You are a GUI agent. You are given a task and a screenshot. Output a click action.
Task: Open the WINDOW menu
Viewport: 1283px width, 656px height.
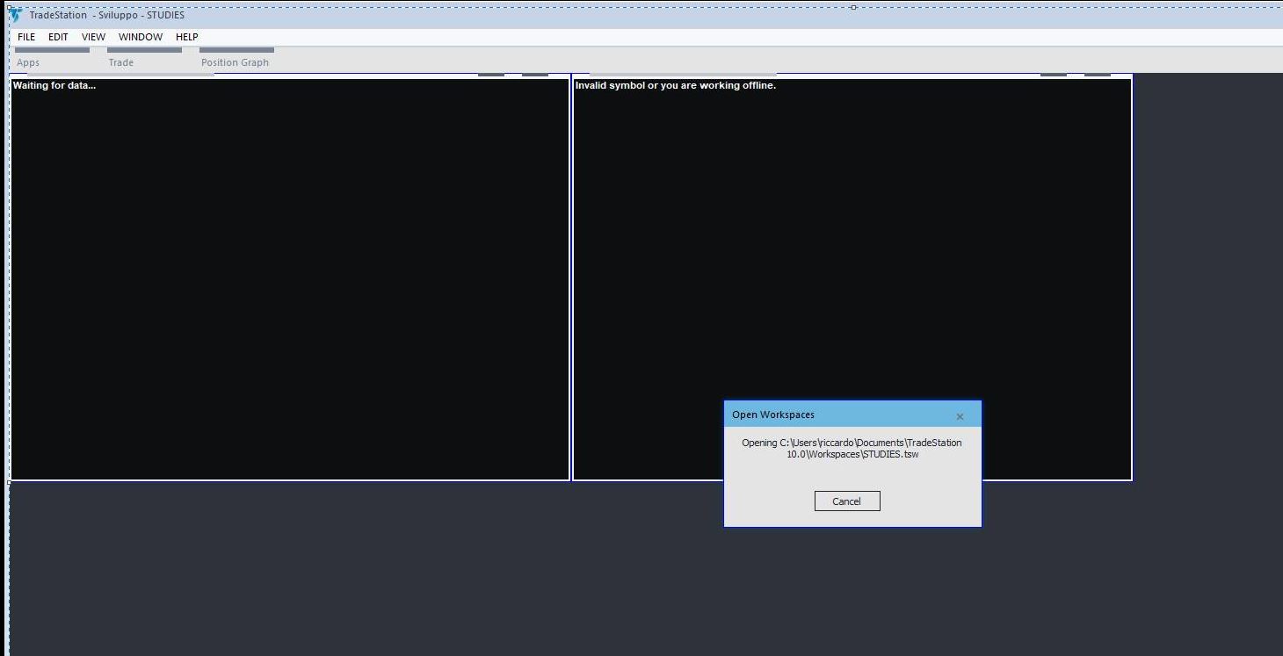coord(141,37)
